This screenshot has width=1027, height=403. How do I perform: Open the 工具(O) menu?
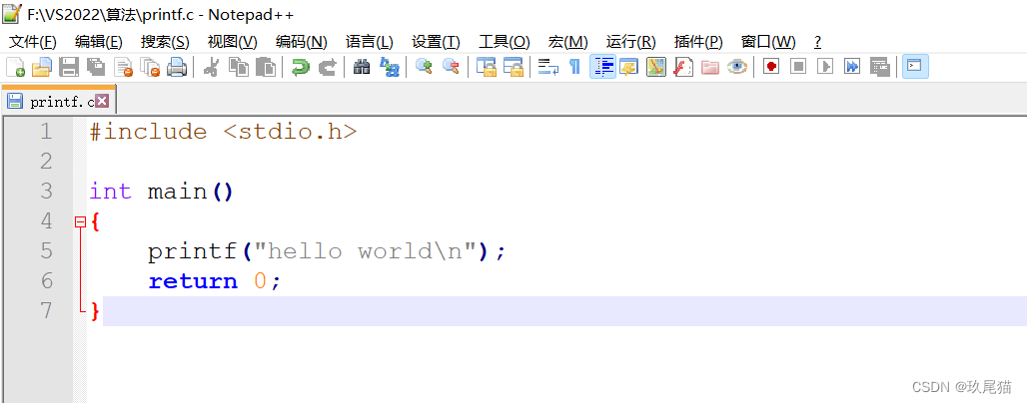pyautogui.click(x=504, y=42)
